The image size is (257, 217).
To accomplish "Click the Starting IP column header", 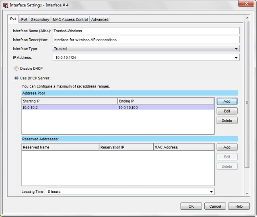I will click(70, 101).
